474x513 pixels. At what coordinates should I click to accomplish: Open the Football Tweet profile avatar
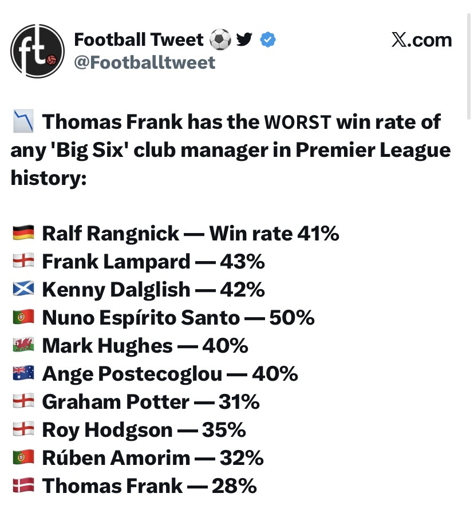point(37,51)
